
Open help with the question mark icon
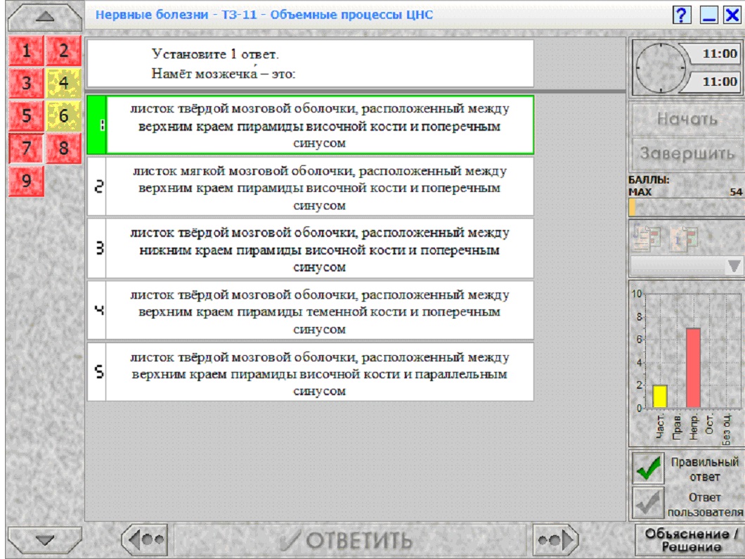tap(682, 15)
